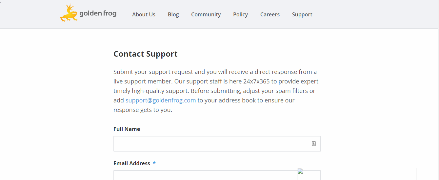Go to the Blog section
439x180 pixels.
click(173, 14)
